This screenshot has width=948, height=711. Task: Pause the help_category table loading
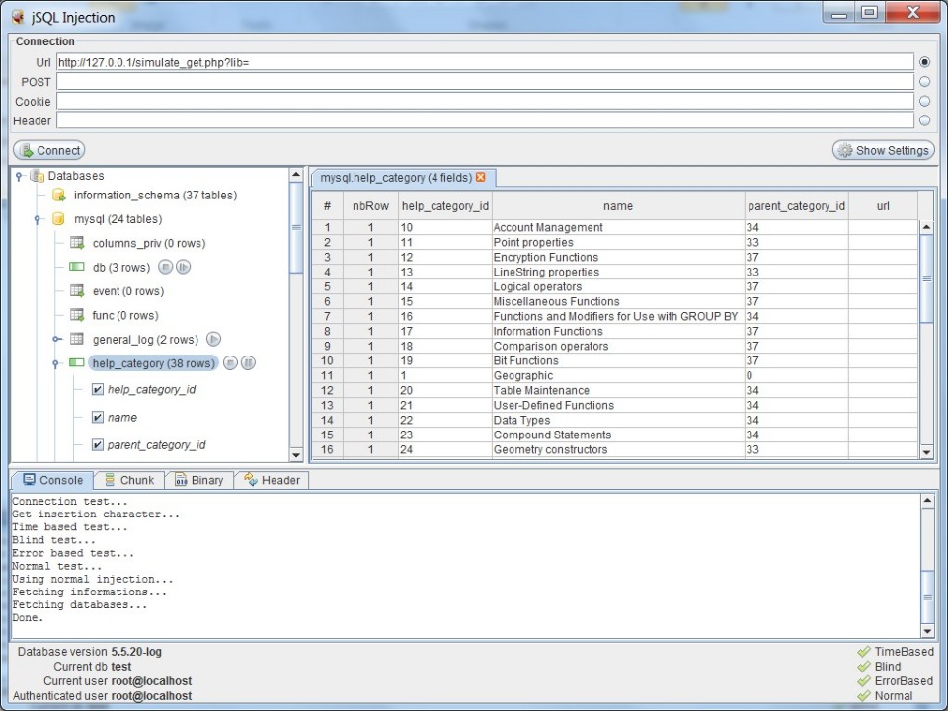(x=248, y=363)
